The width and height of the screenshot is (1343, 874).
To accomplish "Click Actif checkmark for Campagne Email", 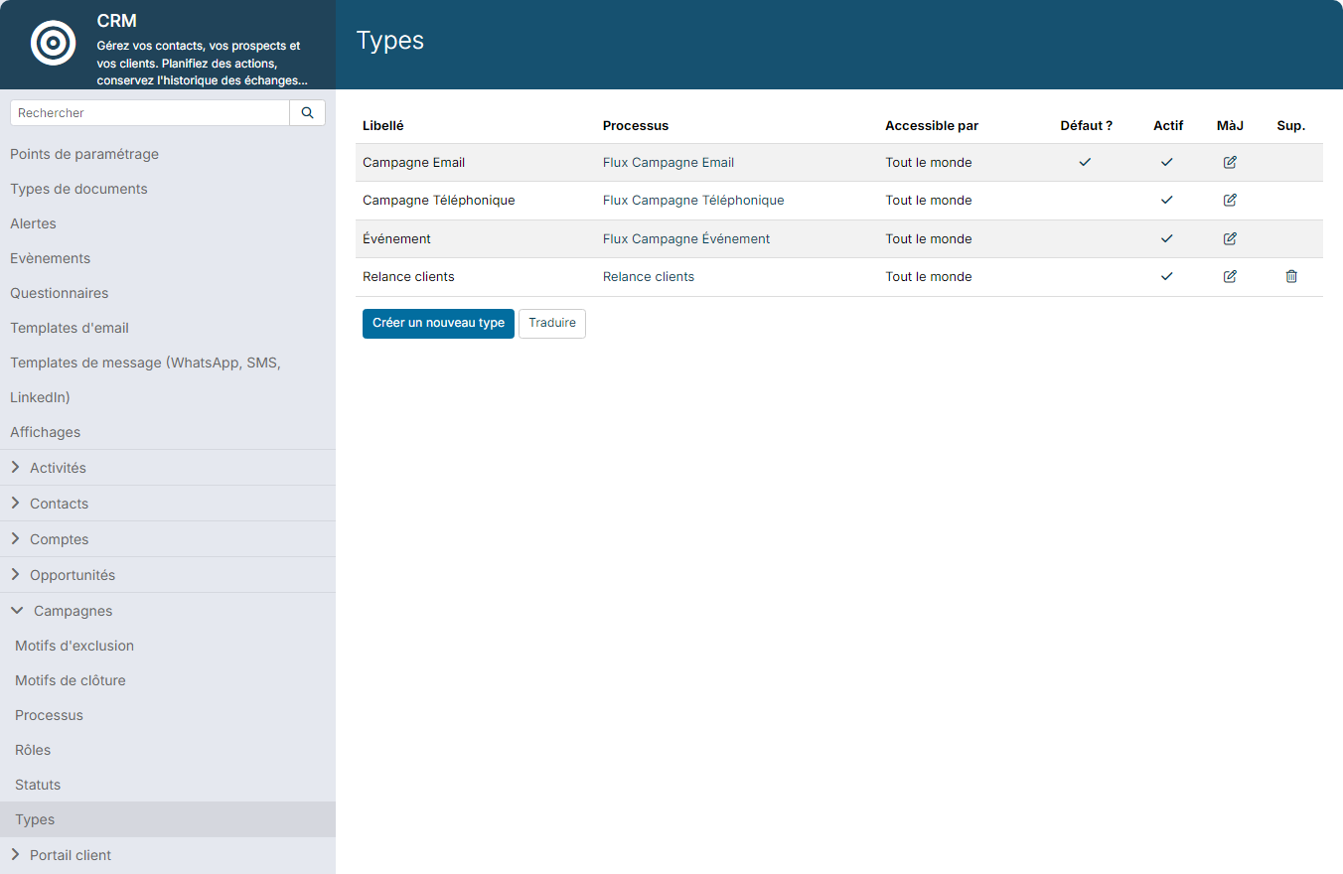I will click(1167, 162).
